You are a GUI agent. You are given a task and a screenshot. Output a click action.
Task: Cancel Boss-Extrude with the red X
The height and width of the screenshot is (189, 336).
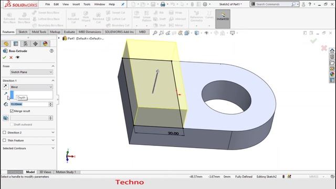[11, 57]
